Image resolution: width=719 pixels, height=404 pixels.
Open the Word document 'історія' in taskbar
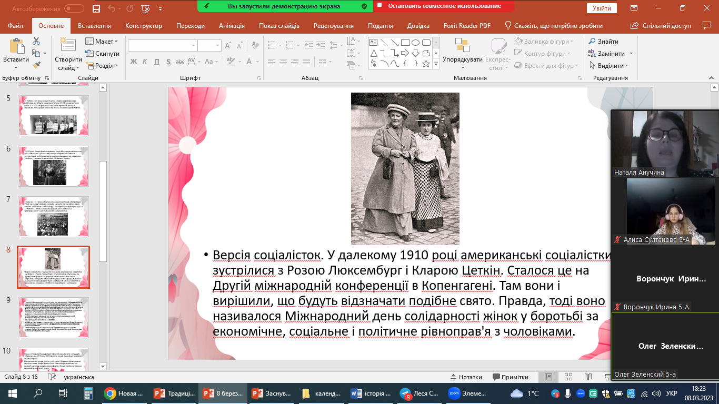371,393
